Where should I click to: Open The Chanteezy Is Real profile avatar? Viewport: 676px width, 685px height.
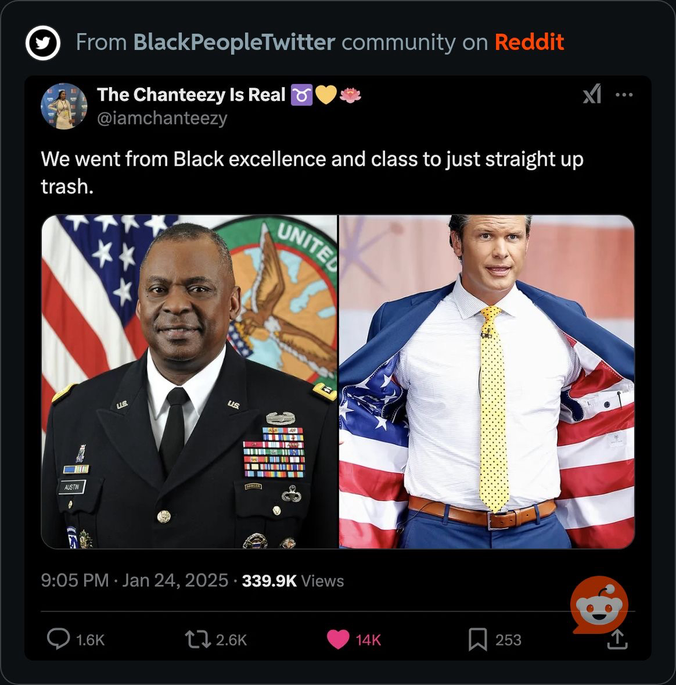tap(64, 106)
